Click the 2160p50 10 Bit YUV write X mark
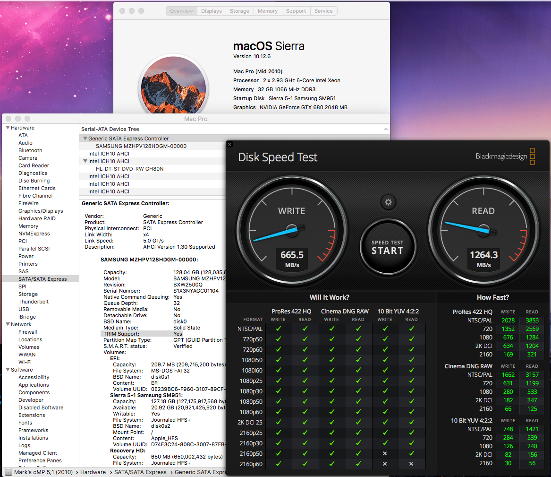Image resolution: width=551 pixels, height=477 pixels. [385, 454]
